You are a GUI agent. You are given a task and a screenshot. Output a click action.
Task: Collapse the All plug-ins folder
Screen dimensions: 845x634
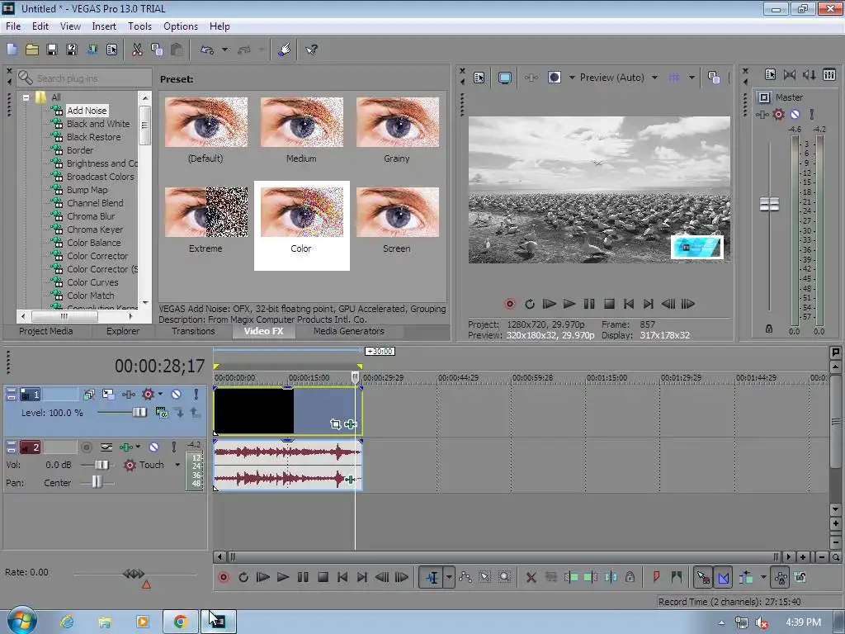tap(26, 97)
